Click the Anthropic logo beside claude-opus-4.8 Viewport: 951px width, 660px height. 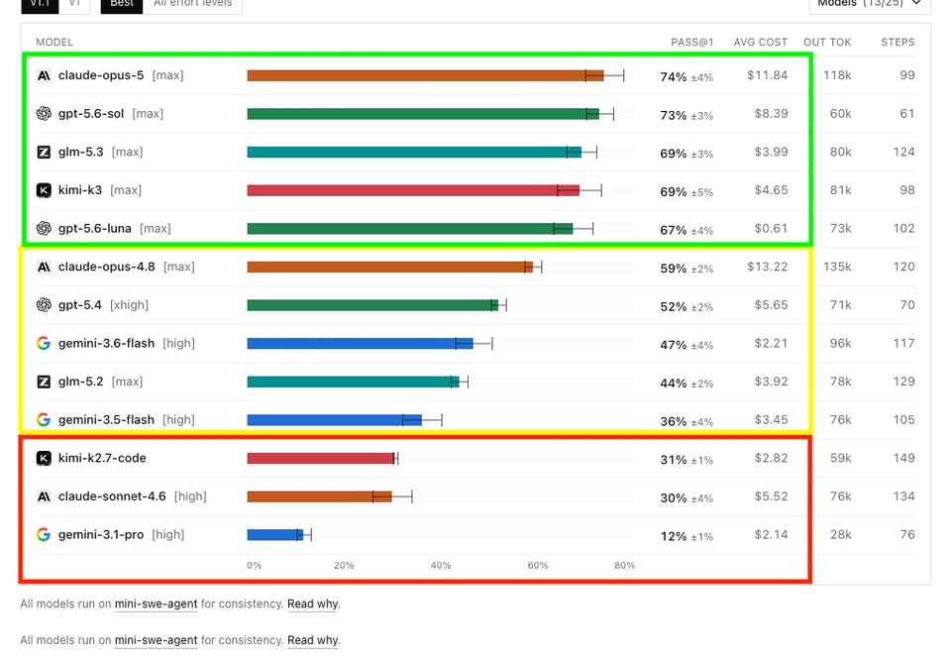44,267
